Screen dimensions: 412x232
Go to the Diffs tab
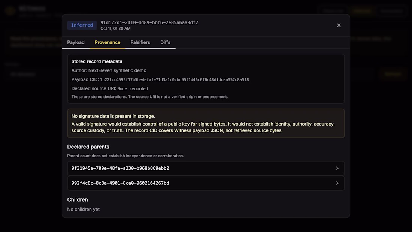pos(165,42)
